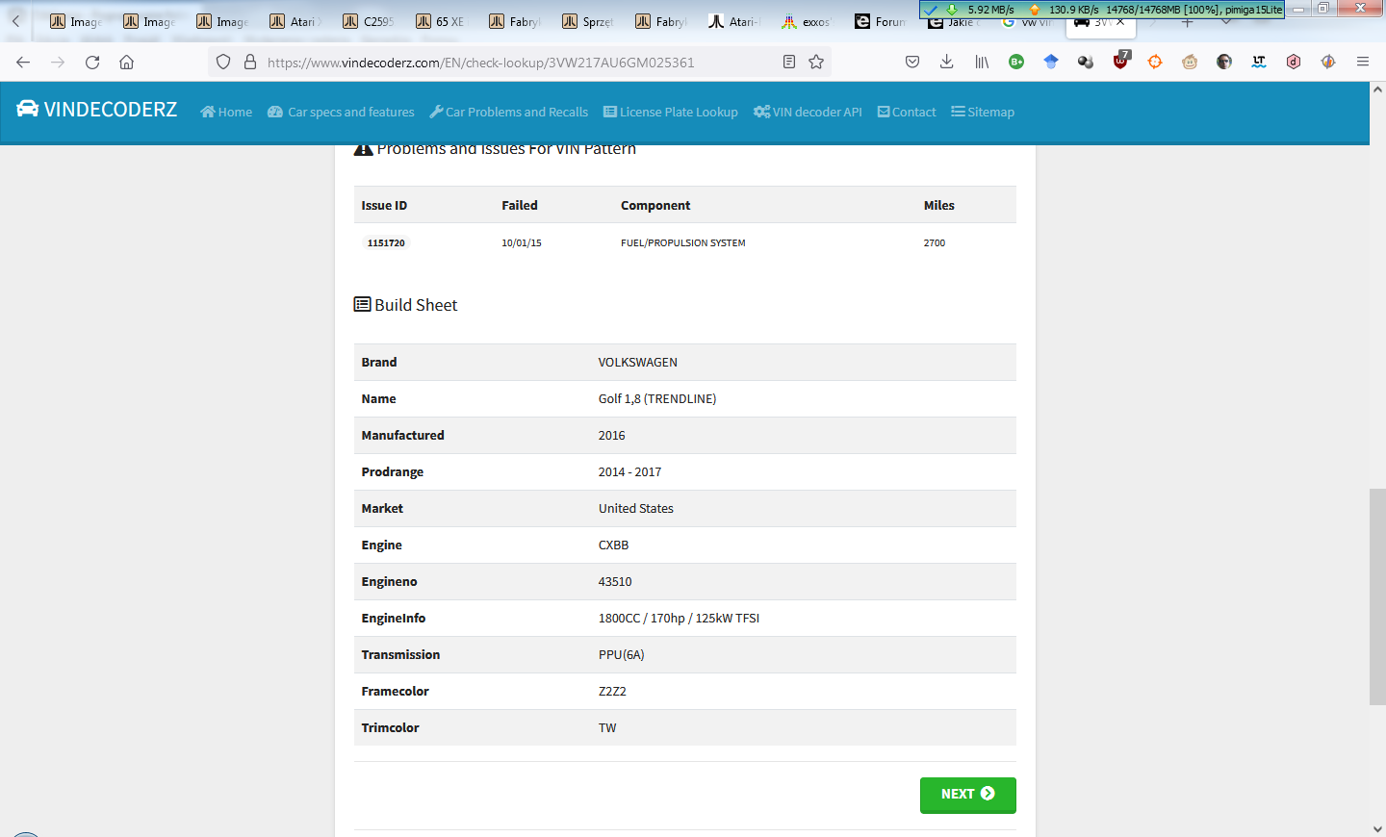Toggle reader view in address bar
1386x837 pixels.
pos(789,63)
